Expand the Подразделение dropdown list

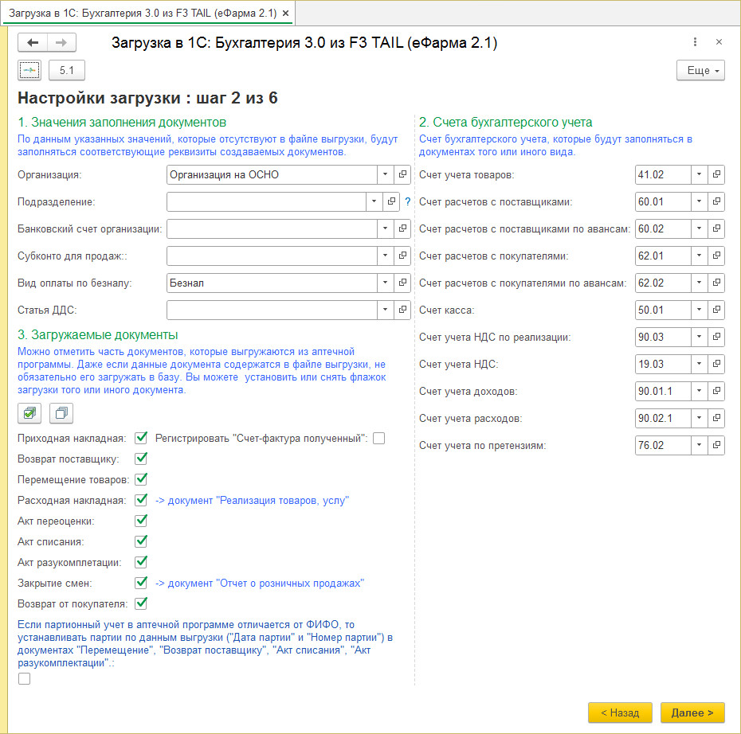tap(374, 201)
